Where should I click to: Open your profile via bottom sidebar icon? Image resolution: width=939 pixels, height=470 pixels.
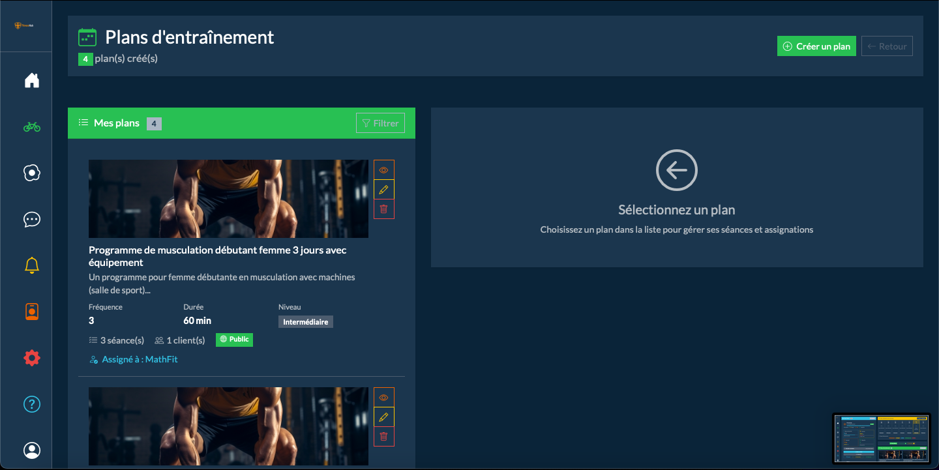pyautogui.click(x=31, y=450)
